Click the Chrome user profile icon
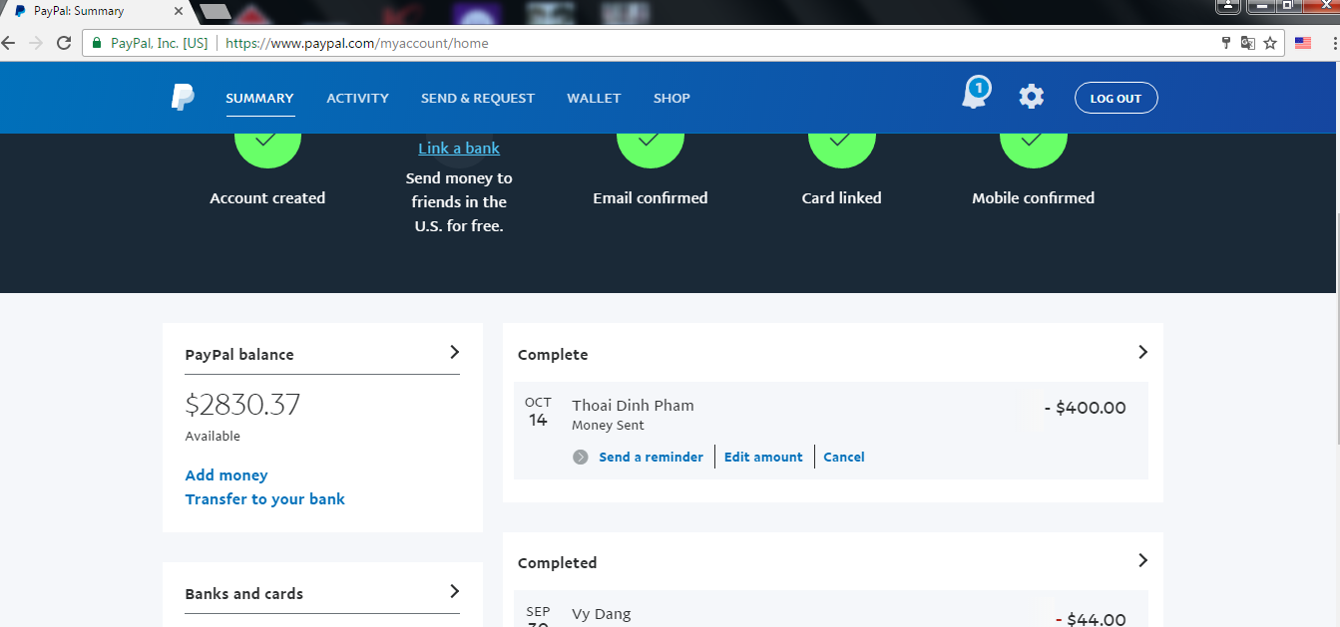The width and height of the screenshot is (1340, 627). point(1228,5)
